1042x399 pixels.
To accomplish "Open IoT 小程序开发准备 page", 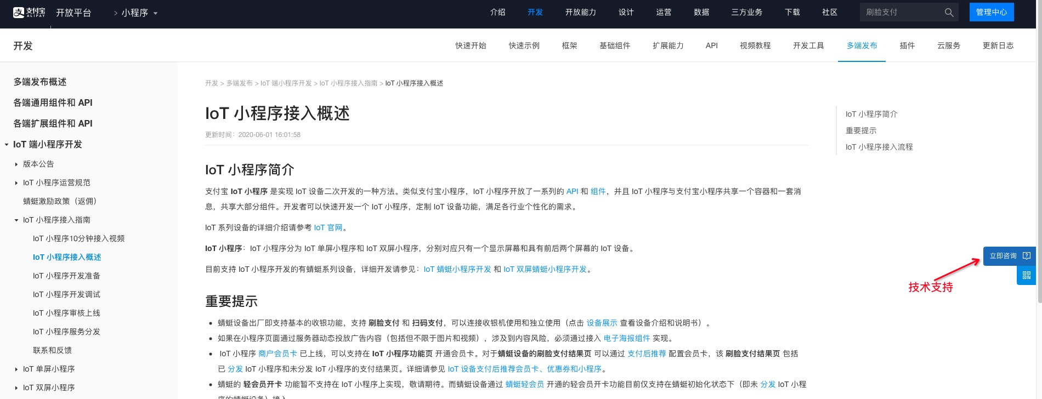I will point(66,276).
